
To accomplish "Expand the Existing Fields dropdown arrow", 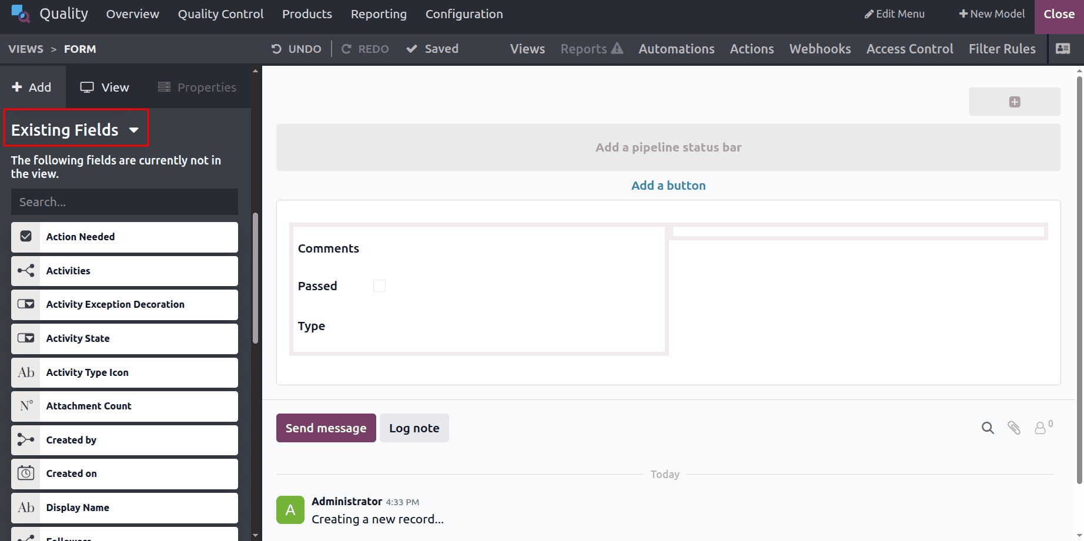I will coord(134,130).
